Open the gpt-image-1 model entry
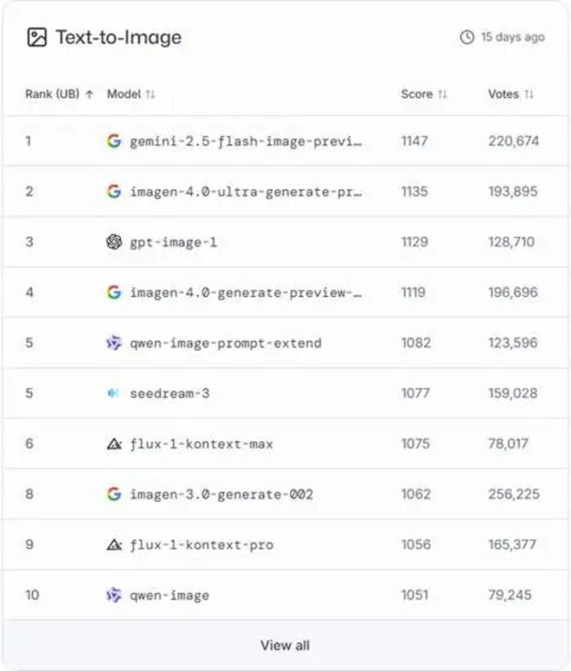Image resolution: width=571 pixels, height=671 pixels. 173,242
